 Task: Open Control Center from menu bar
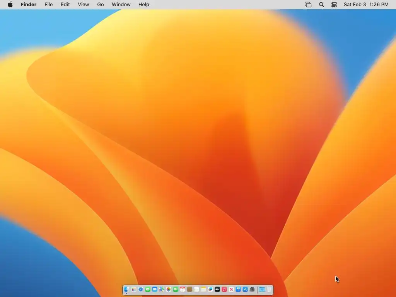coord(334,5)
